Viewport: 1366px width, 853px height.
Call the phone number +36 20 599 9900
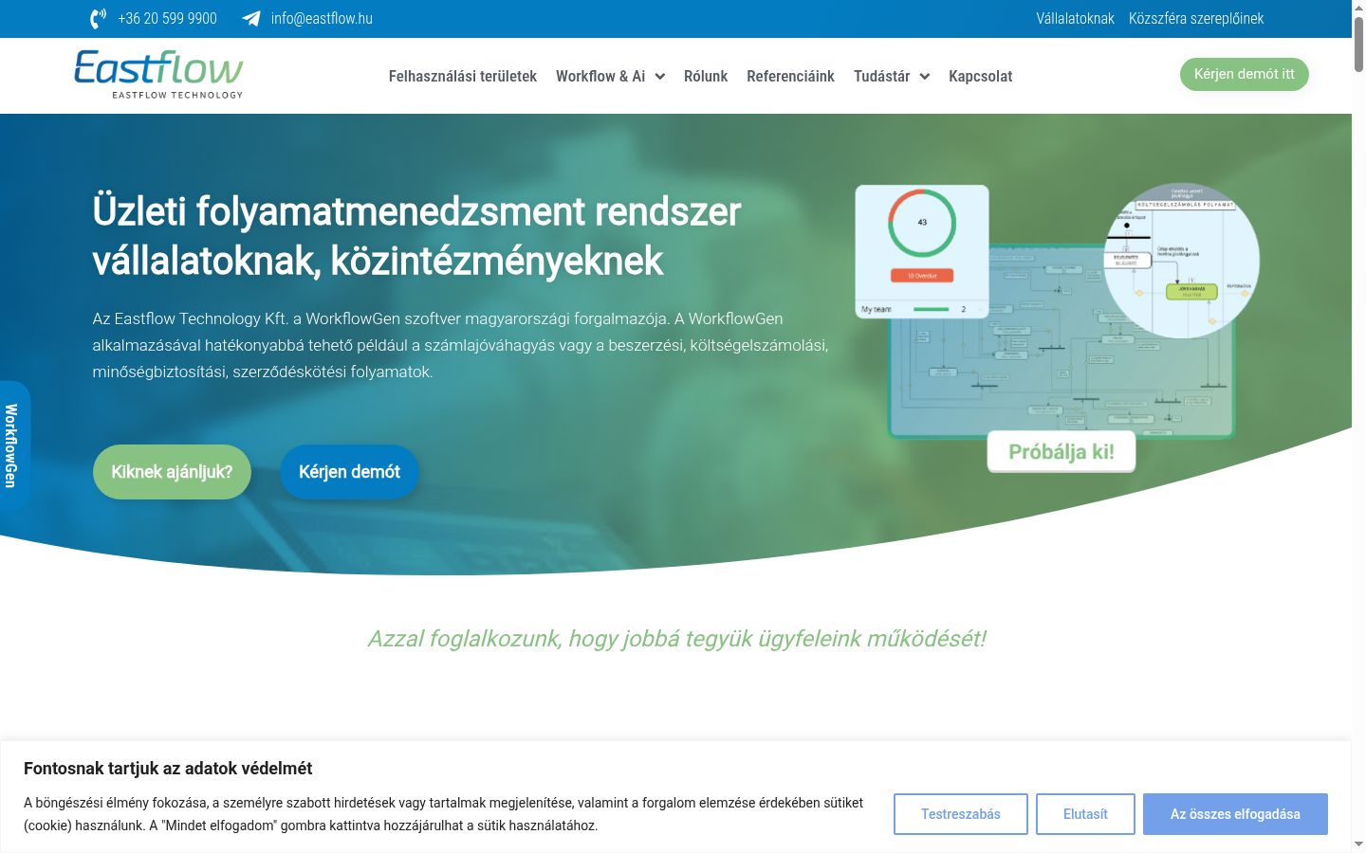168,19
